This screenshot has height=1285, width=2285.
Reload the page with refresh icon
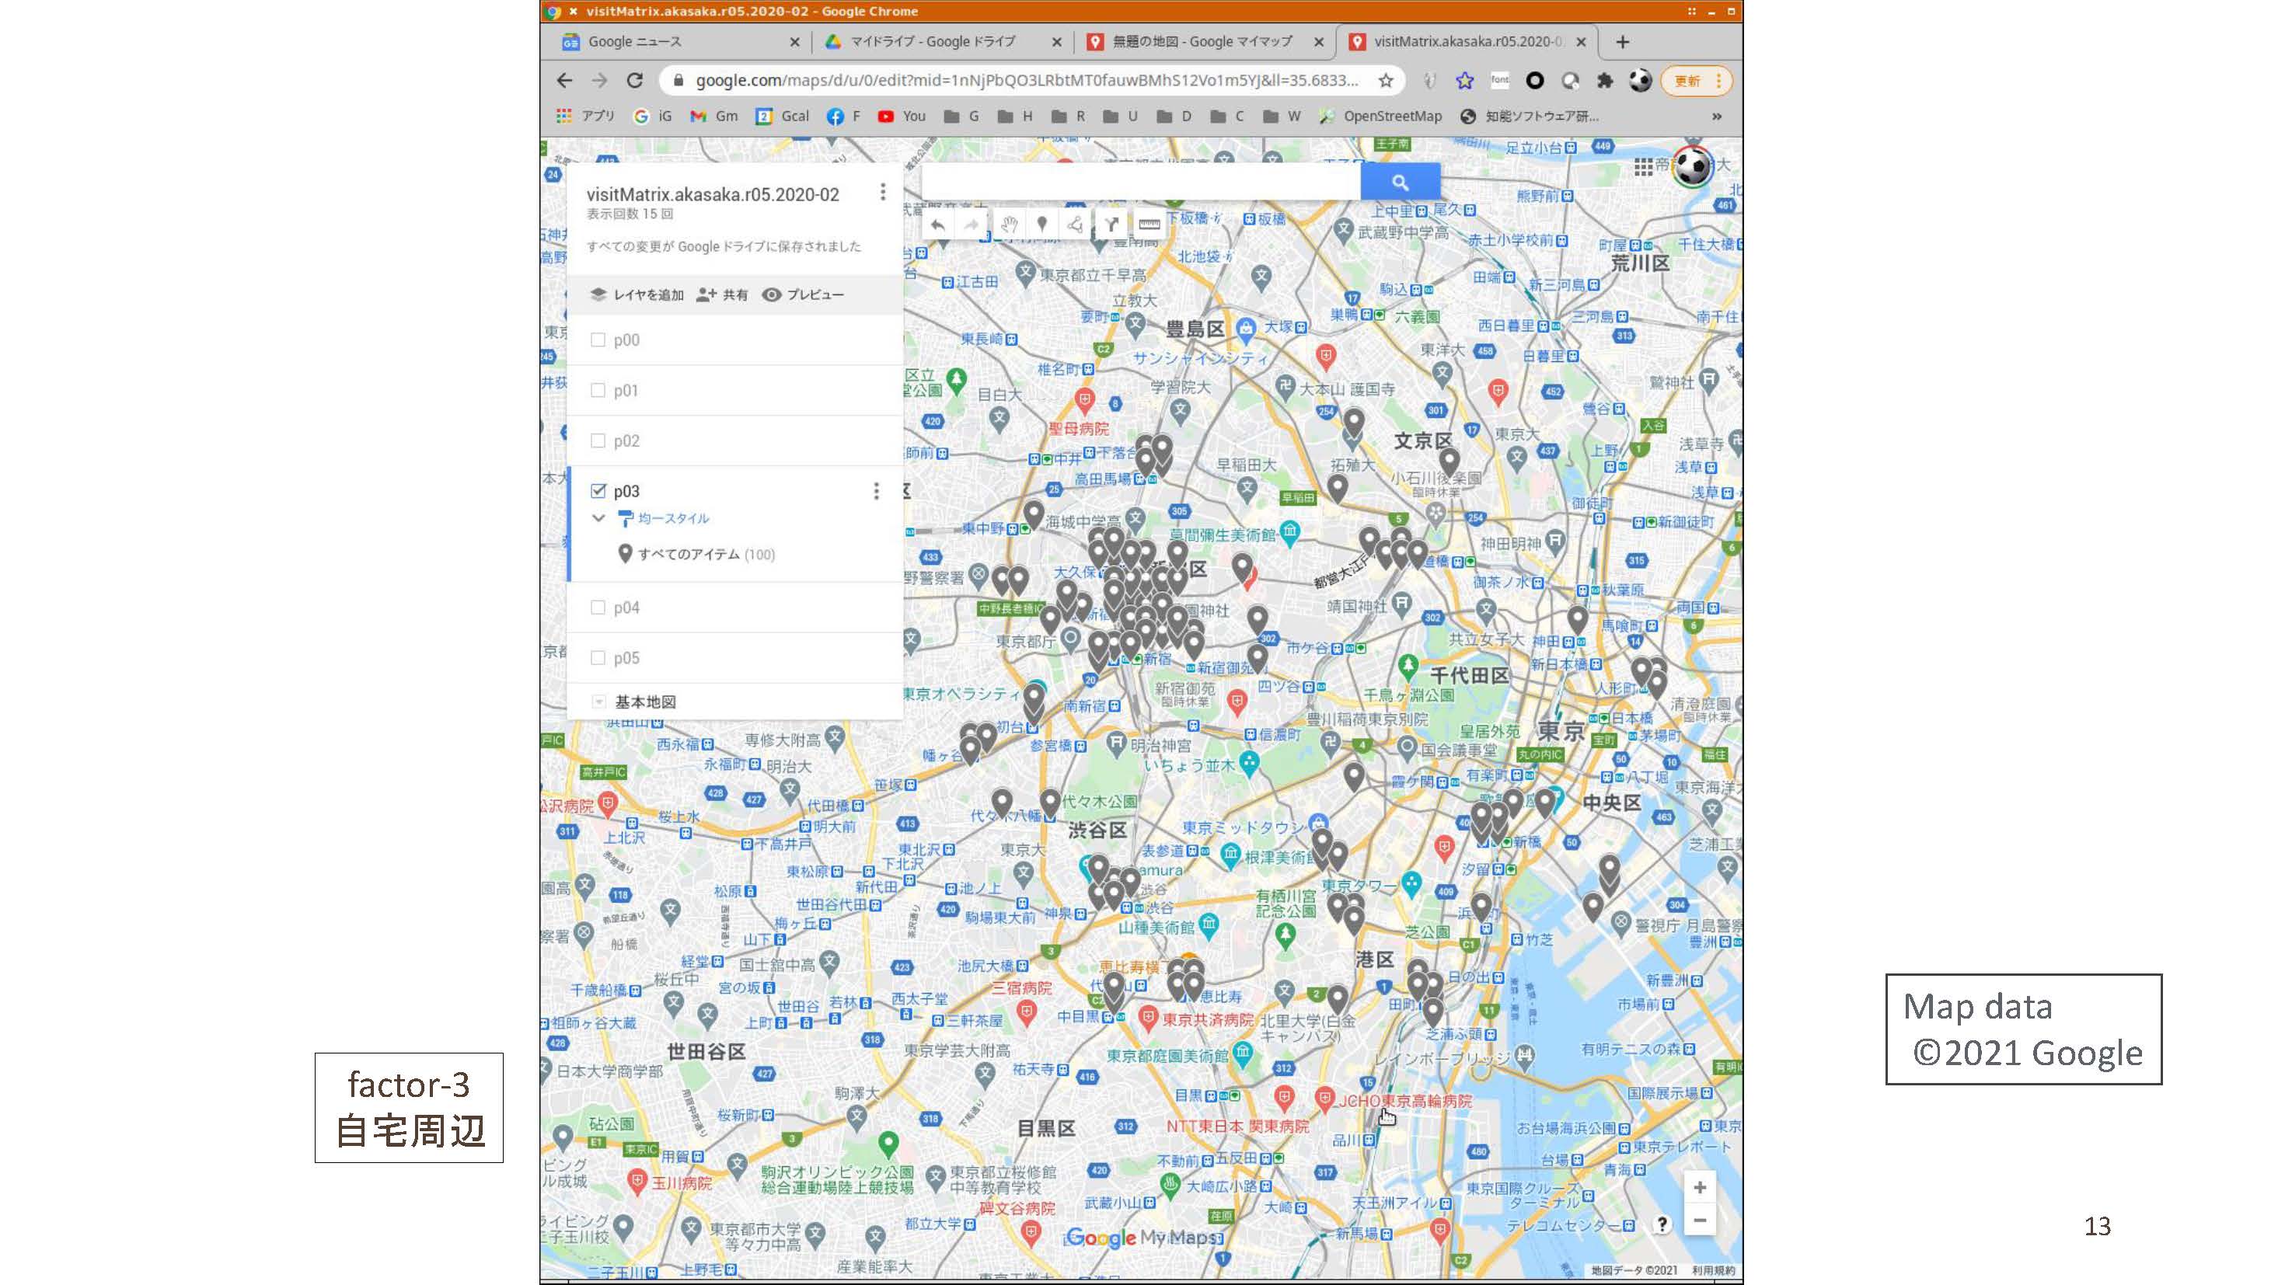634,81
